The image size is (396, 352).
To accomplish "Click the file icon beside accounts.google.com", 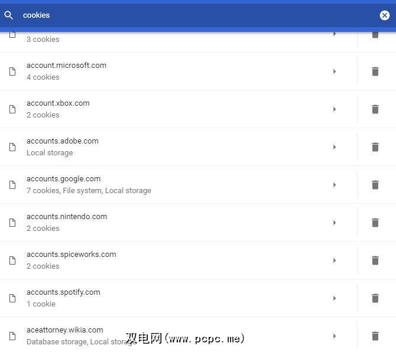I will pos(12,185).
